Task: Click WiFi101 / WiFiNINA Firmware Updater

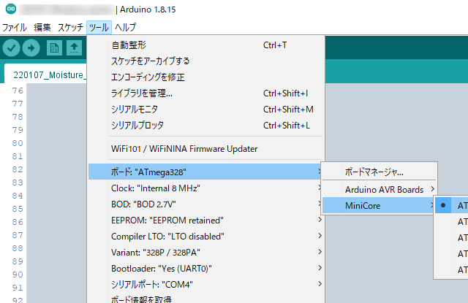Action: 184,149
